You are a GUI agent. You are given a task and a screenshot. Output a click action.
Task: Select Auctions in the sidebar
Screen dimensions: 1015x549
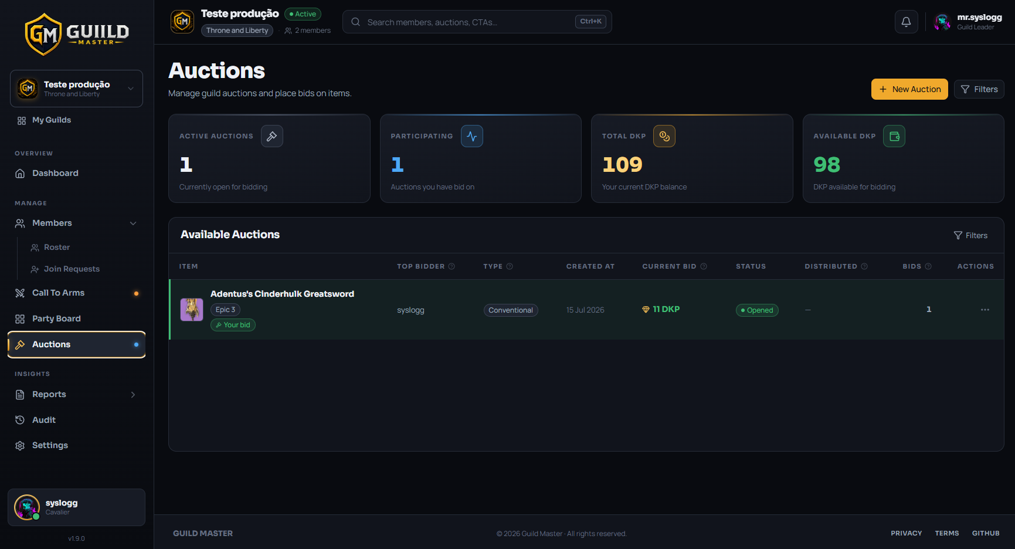click(76, 344)
